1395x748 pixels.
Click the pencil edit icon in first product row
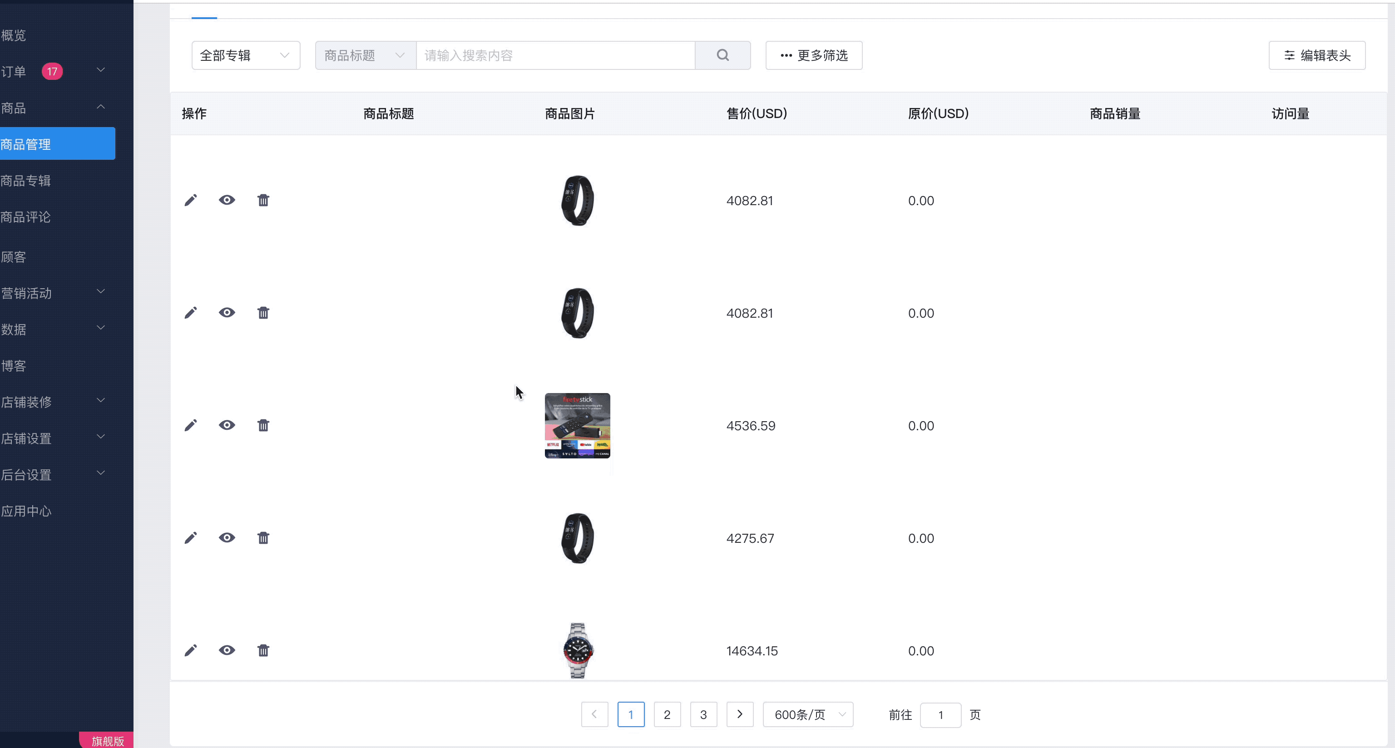[191, 200]
